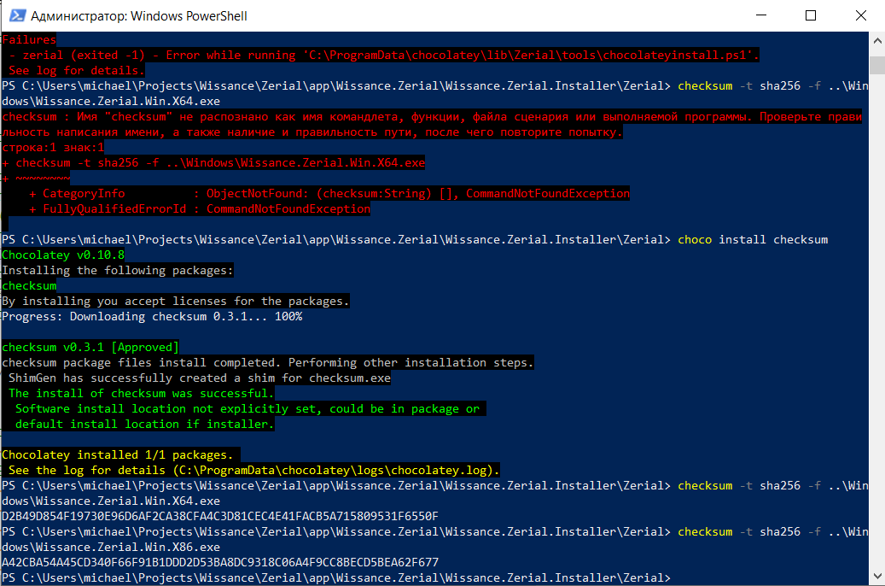Click the 'choco install checksum' command
This screenshot has height=586, width=885.
click(x=753, y=239)
